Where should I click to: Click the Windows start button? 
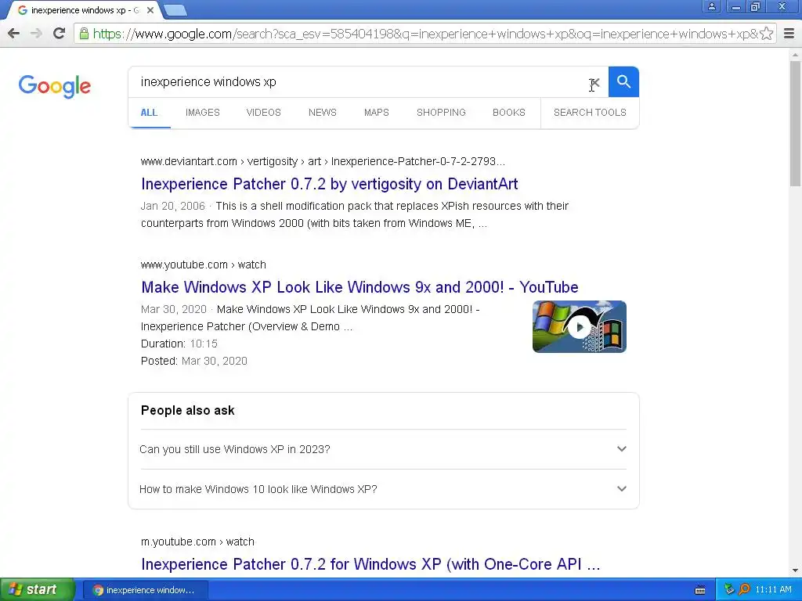coord(37,590)
